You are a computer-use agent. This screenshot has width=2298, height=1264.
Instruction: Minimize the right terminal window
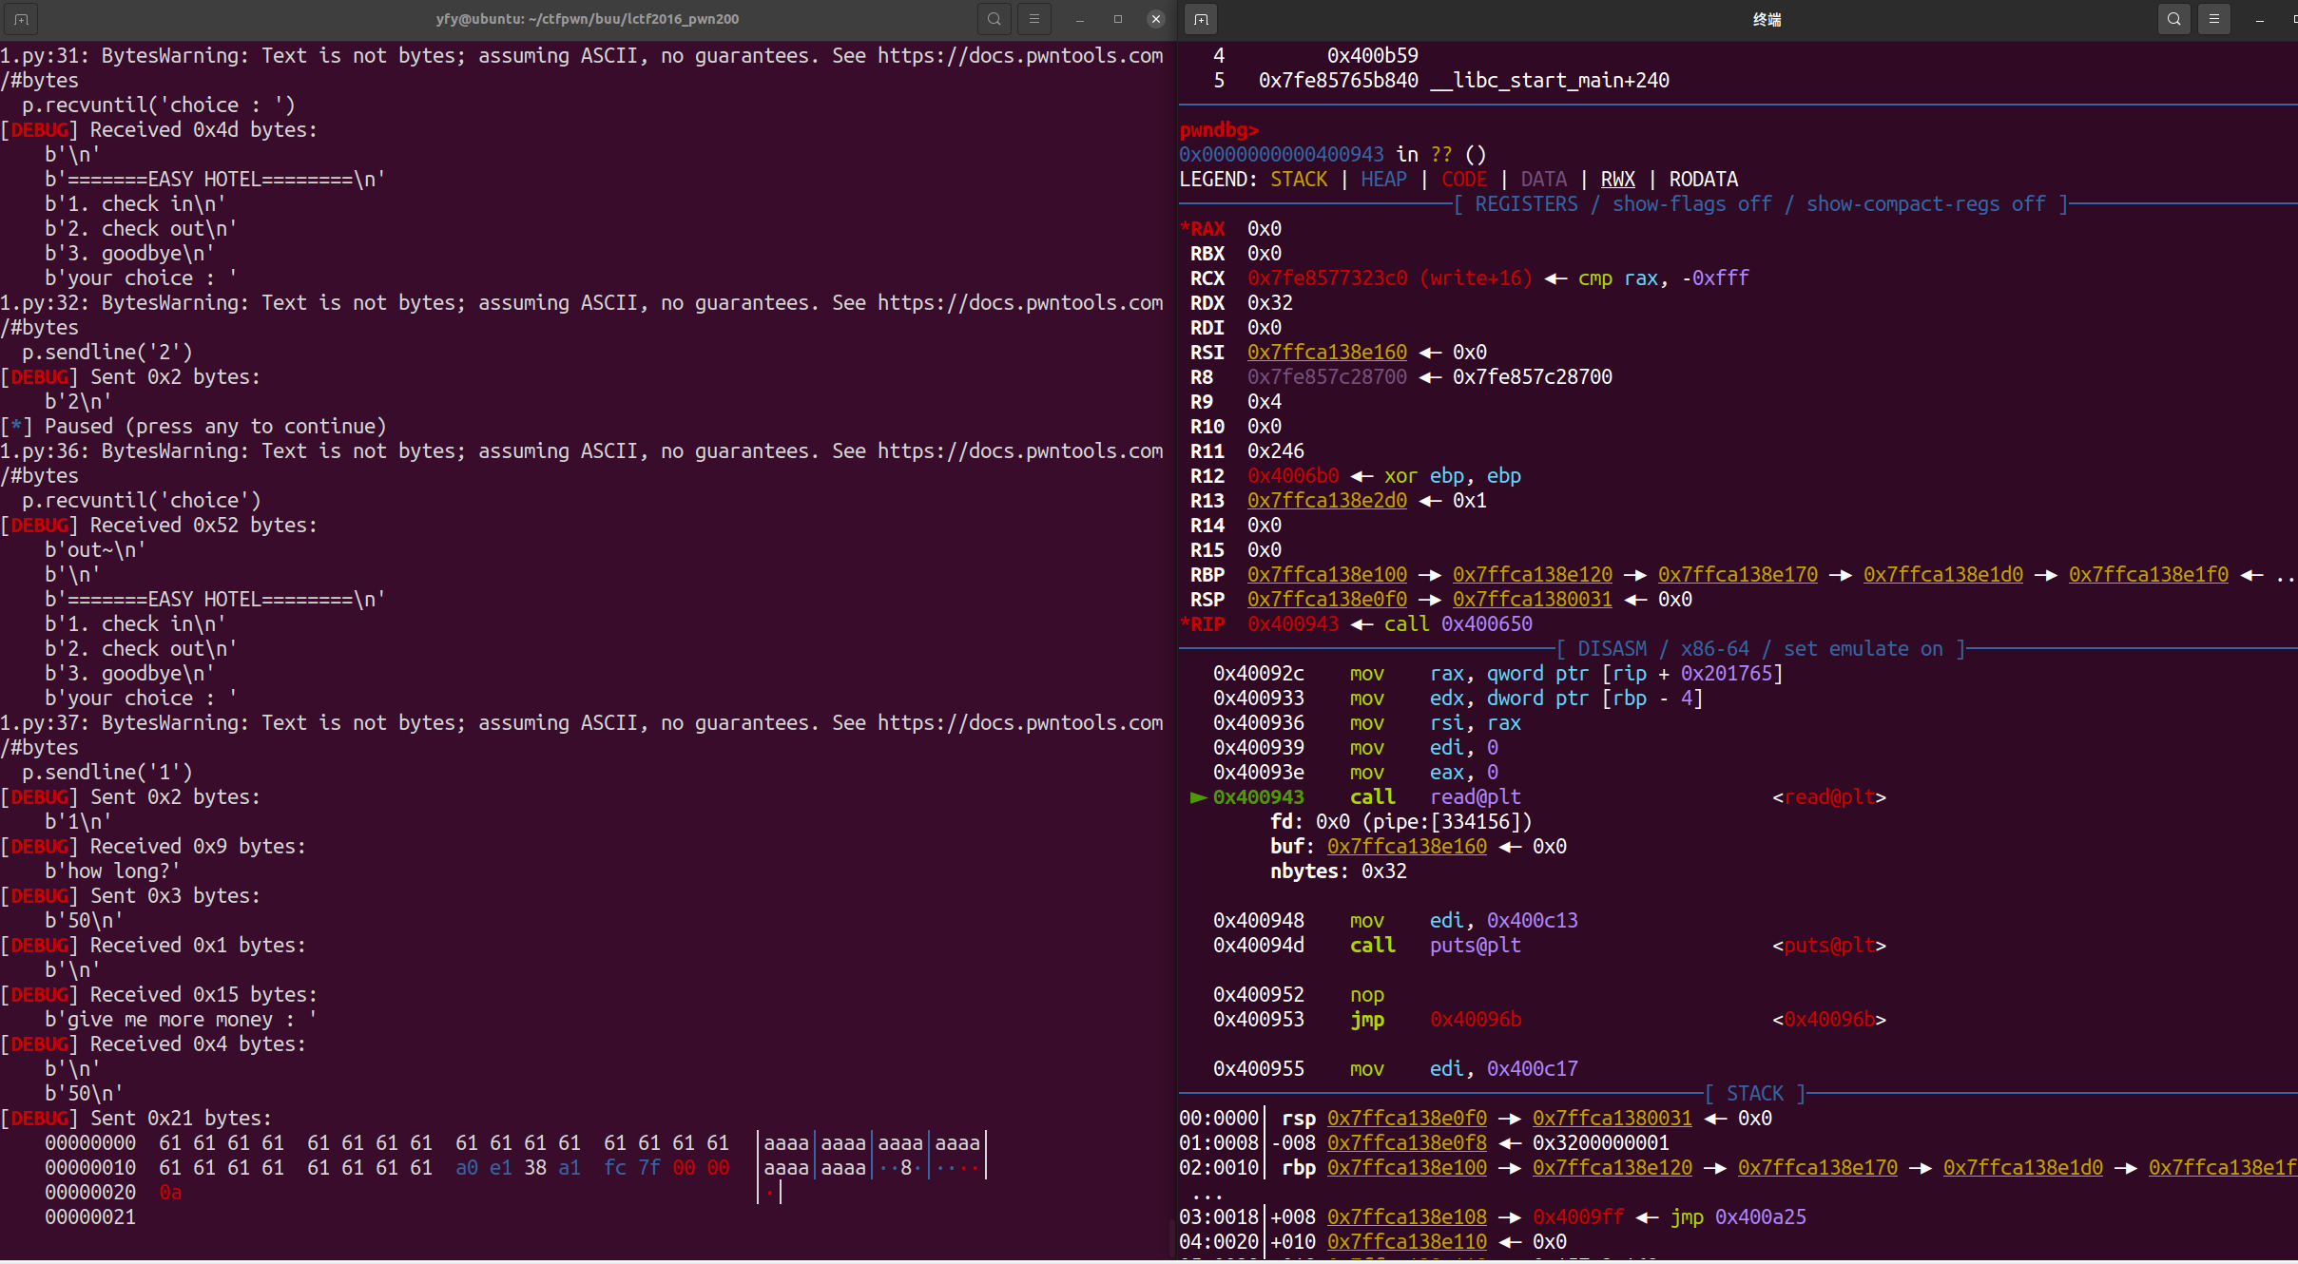pyautogui.click(x=2260, y=19)
